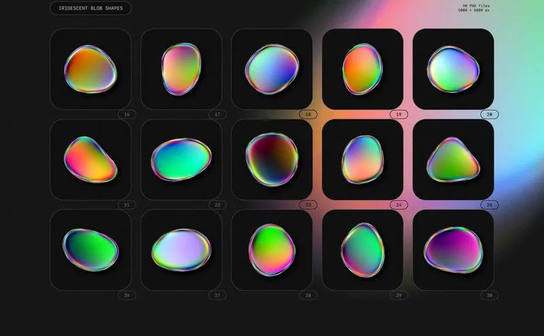Select blob shape thumbnail numbered 21
The image size is (544, 336).
tap(90, 160)
